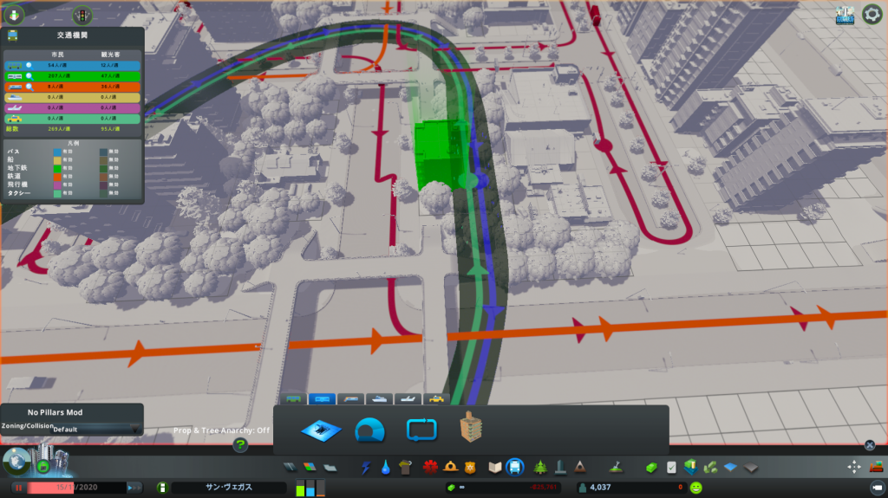This screenshot has width=888, height=498.
Task: Click the money balance display
Action: pos(504,488)
